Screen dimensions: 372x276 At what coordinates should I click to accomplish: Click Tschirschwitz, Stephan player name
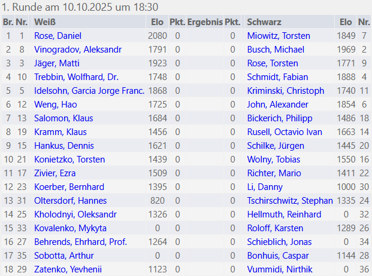[x=290, y=201]
